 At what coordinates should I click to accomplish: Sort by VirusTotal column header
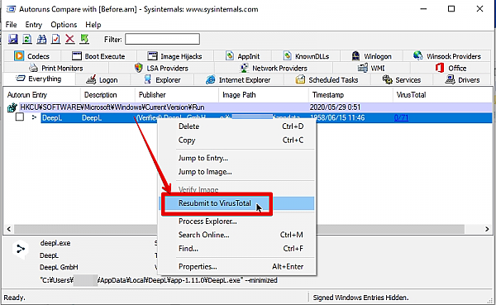click(x=442, y=95)
